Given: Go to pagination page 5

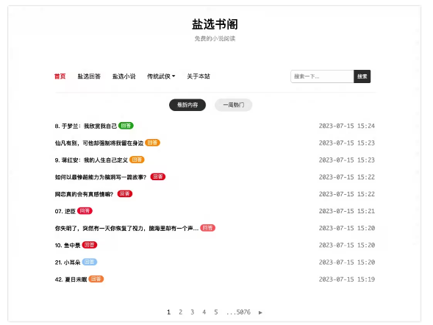Looking at the screenshot, I should 216,312.
